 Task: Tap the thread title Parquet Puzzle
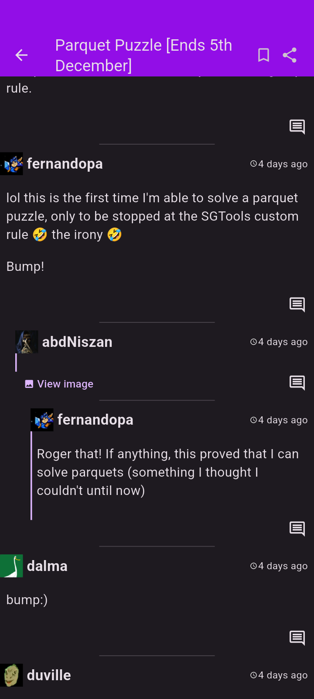143,55
